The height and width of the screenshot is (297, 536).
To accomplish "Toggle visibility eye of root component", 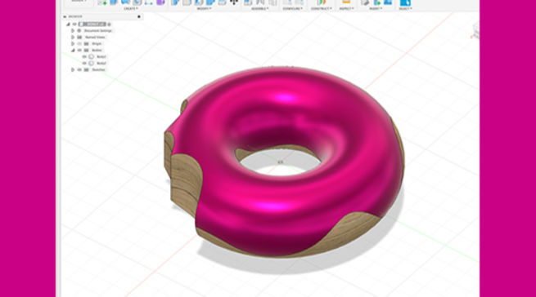I will click(74, 24).
